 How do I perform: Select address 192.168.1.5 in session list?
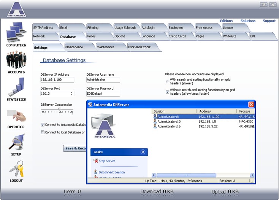point(207,122)
